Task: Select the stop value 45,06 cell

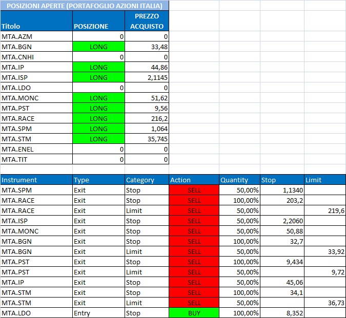Action: click(282, 282)
